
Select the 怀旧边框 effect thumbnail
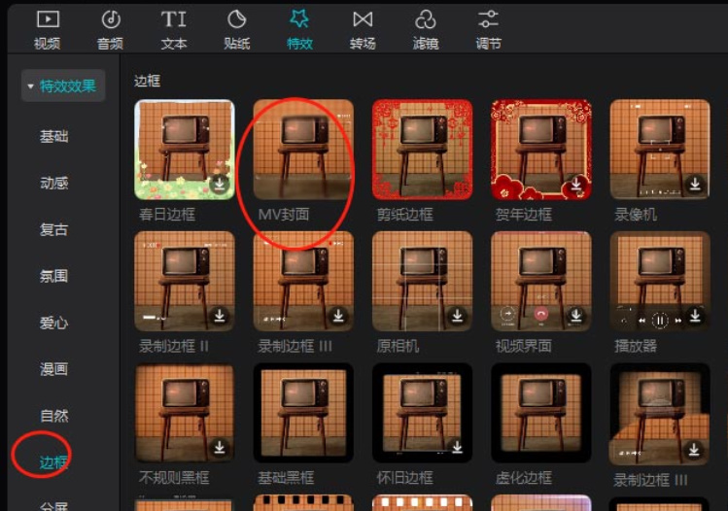pos(422,413)
